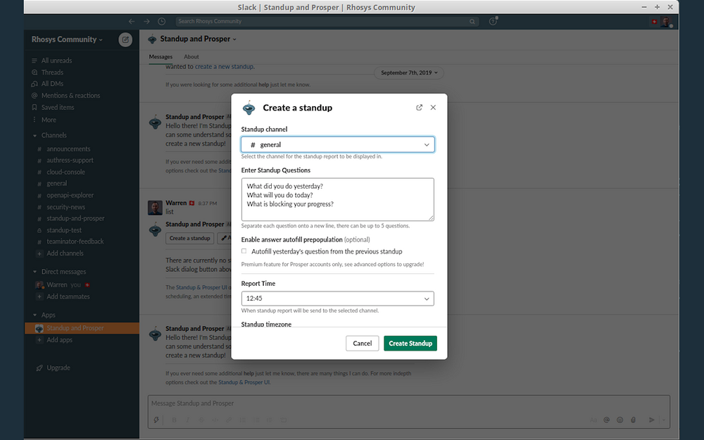This screenshot has height=440, width=704.
Task: Open Standup and Prosper header dropdown
Action: pyautogui.click(x=198, y=39)
